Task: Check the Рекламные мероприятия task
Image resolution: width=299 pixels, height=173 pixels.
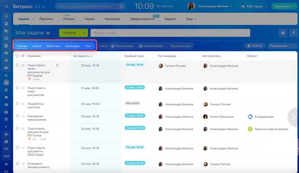Action: click(18, 116)
